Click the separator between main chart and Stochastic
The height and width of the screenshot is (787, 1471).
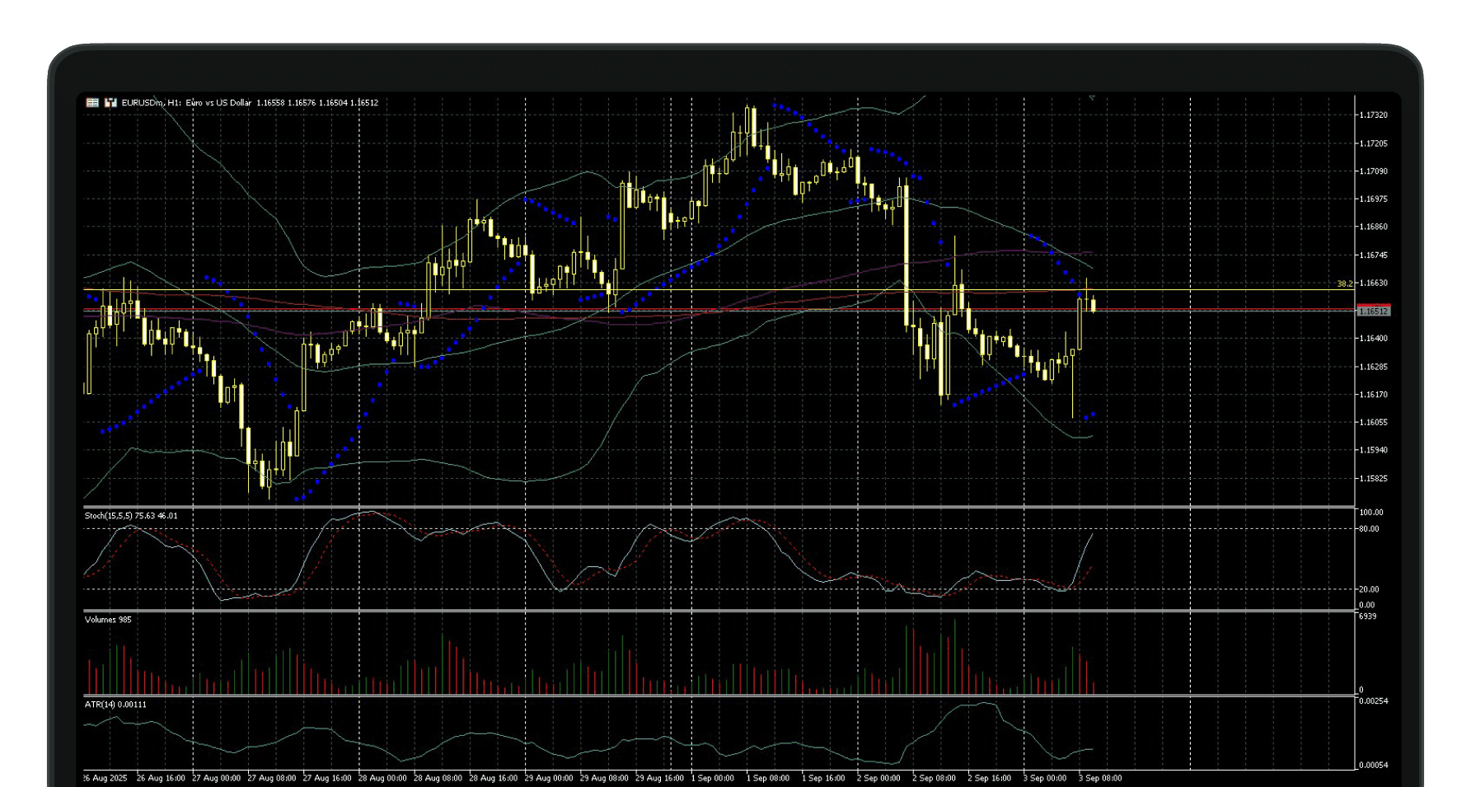click(717, 507)
